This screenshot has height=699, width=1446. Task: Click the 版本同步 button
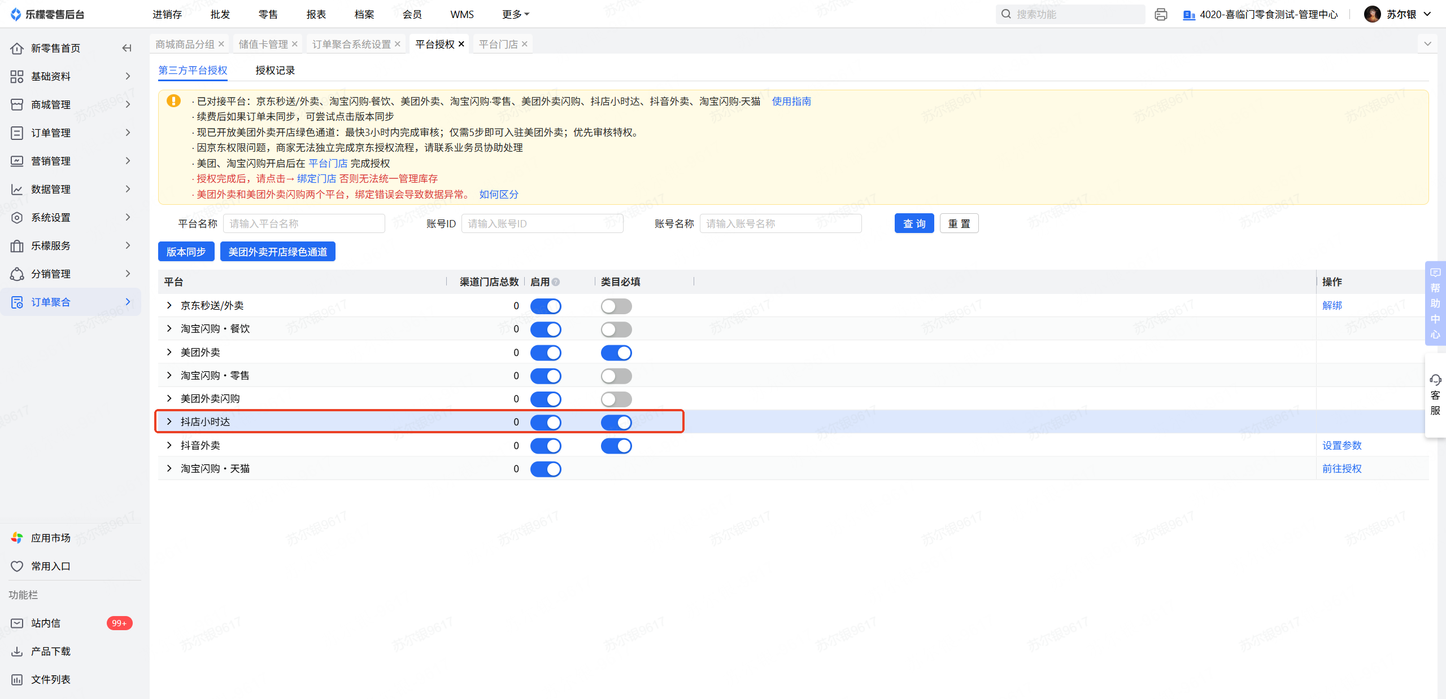[186, 252]
